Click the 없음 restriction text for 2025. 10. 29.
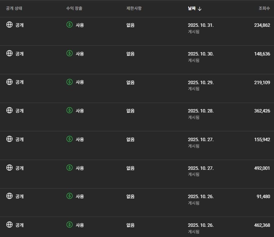The width and height of the screenshot is (274, 237). [x=130, y=82]
